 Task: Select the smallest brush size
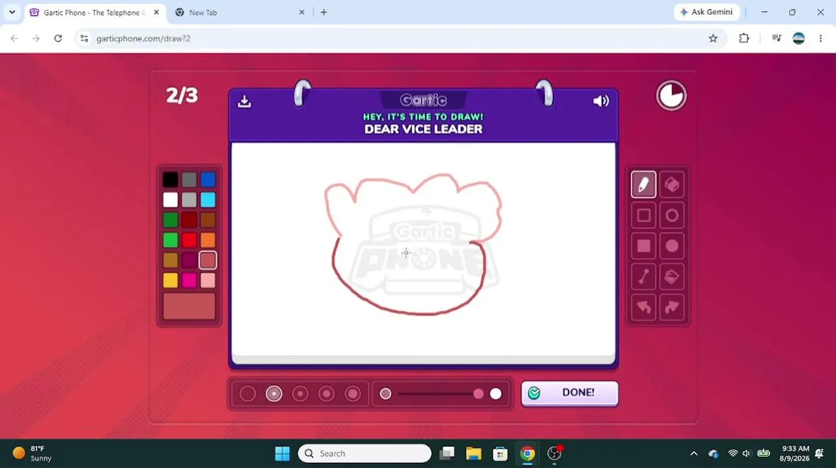point(247,393)
